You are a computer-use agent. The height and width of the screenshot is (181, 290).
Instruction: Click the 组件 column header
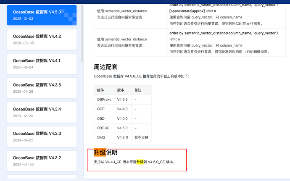tap(100, 90)
